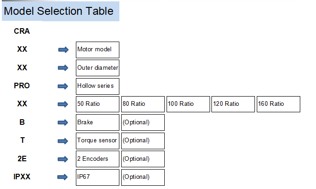Click the arrow pointing to Torque sensor
Viewport: 316px width, 189px height.
[x=63, y=141]
